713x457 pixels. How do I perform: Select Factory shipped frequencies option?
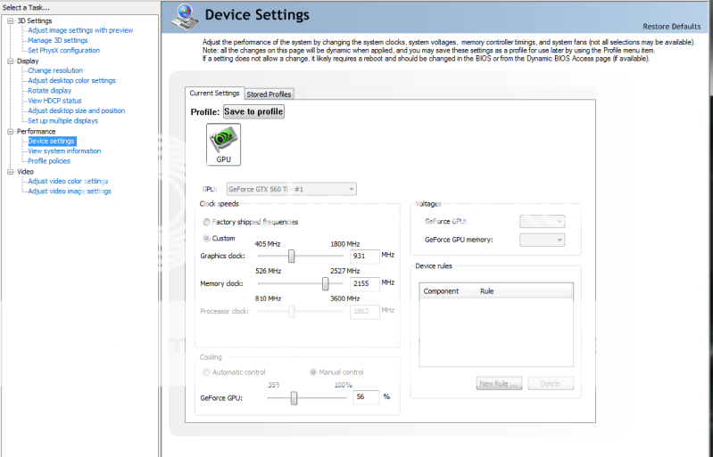pos(208,222)
